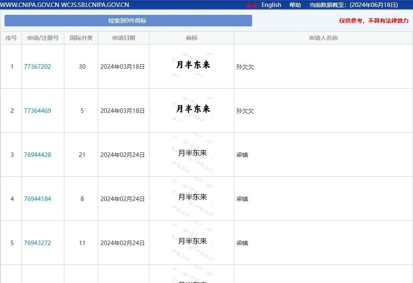Select applicant 孙欠欠 in row 1

[245, 67]
